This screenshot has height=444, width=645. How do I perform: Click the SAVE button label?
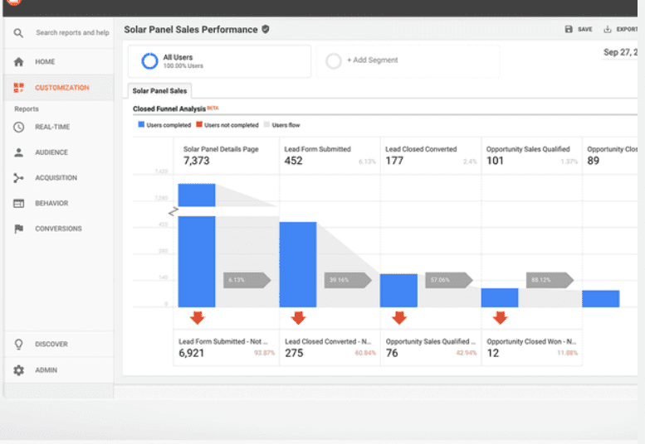pos(585,29)
